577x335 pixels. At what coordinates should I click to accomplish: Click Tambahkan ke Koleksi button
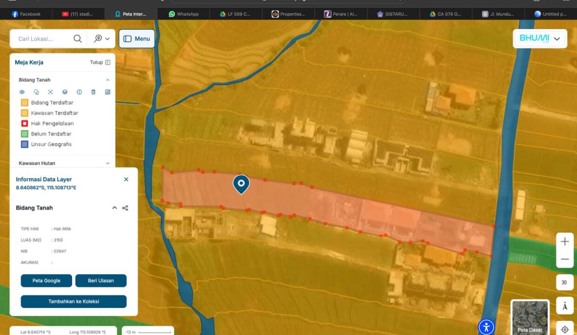[74, 301]
